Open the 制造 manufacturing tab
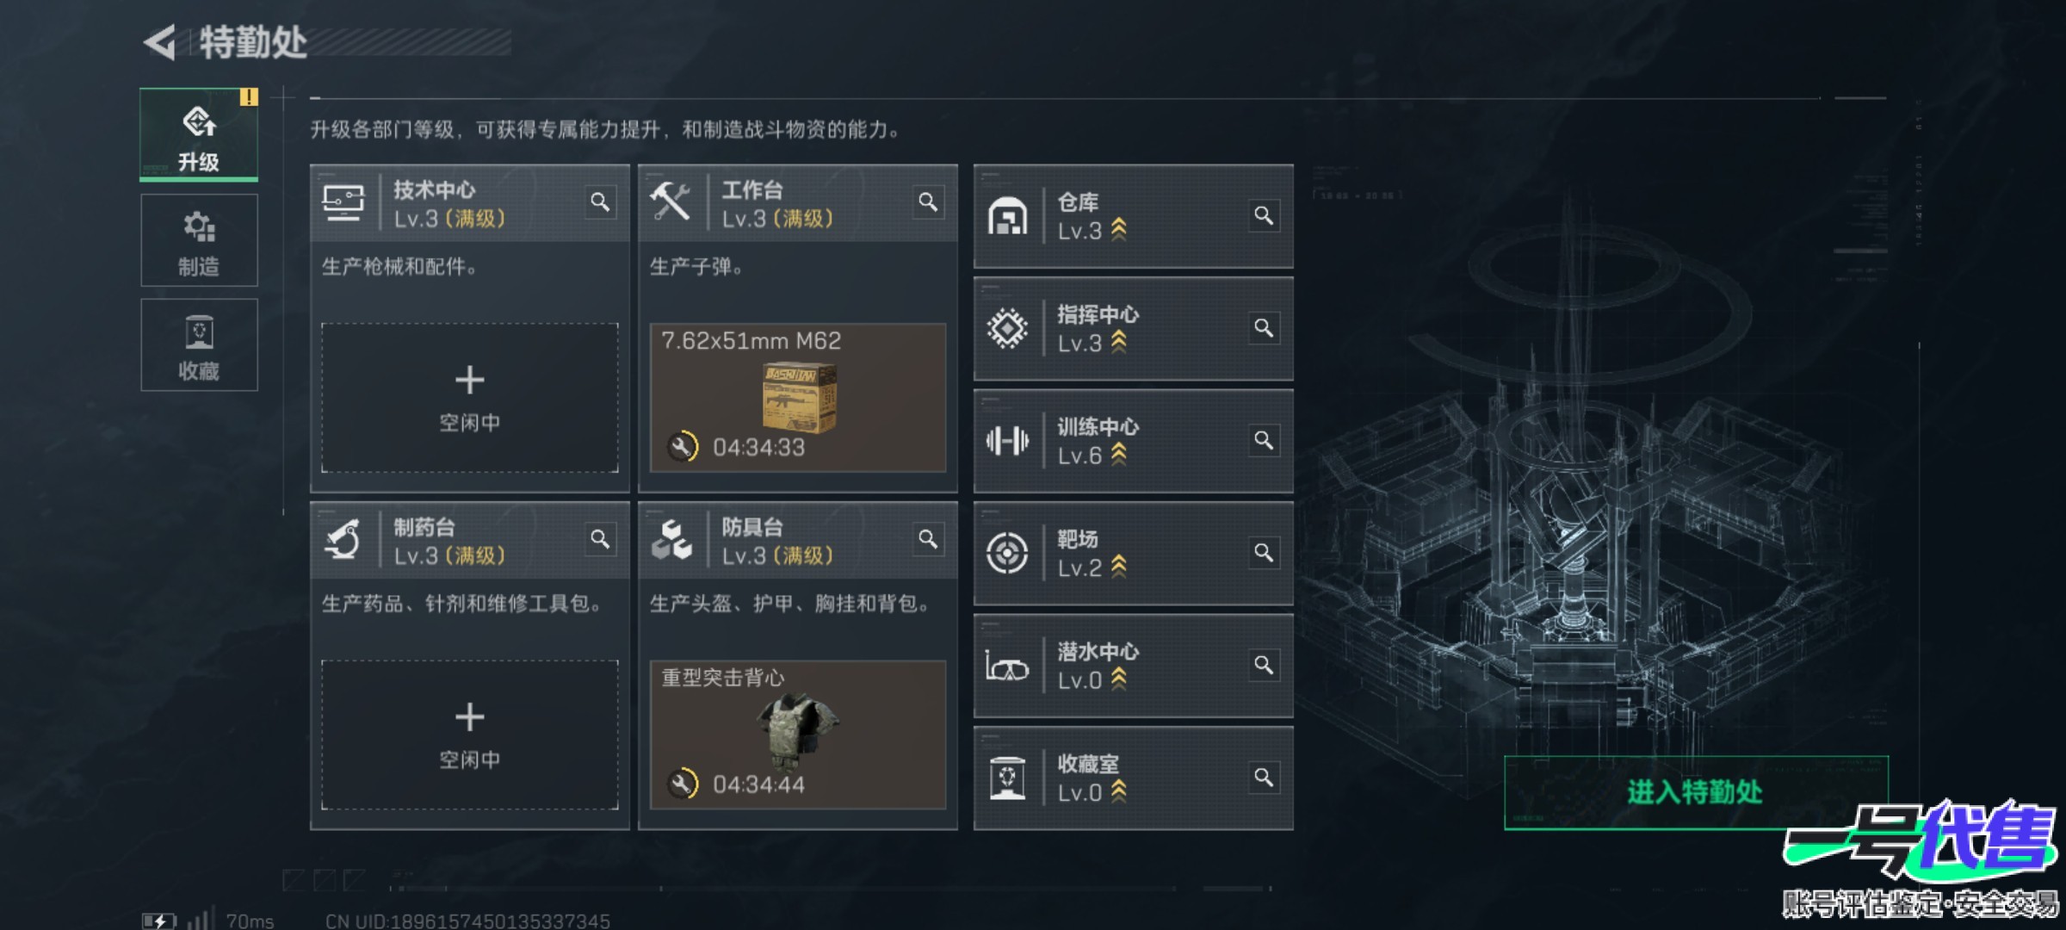The image size is (2066, 930). click(199, 240)
